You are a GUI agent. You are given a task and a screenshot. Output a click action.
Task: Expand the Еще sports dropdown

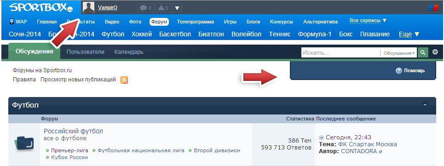409,34
